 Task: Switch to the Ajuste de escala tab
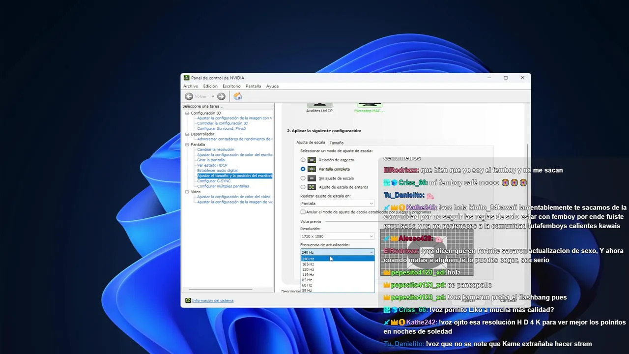pyautogui.click(x=311, y=142)
